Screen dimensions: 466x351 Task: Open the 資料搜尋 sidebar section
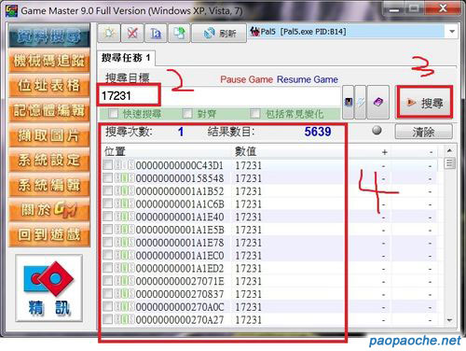[49, 35]
